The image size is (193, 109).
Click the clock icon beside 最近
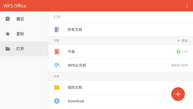coord(8,19)
